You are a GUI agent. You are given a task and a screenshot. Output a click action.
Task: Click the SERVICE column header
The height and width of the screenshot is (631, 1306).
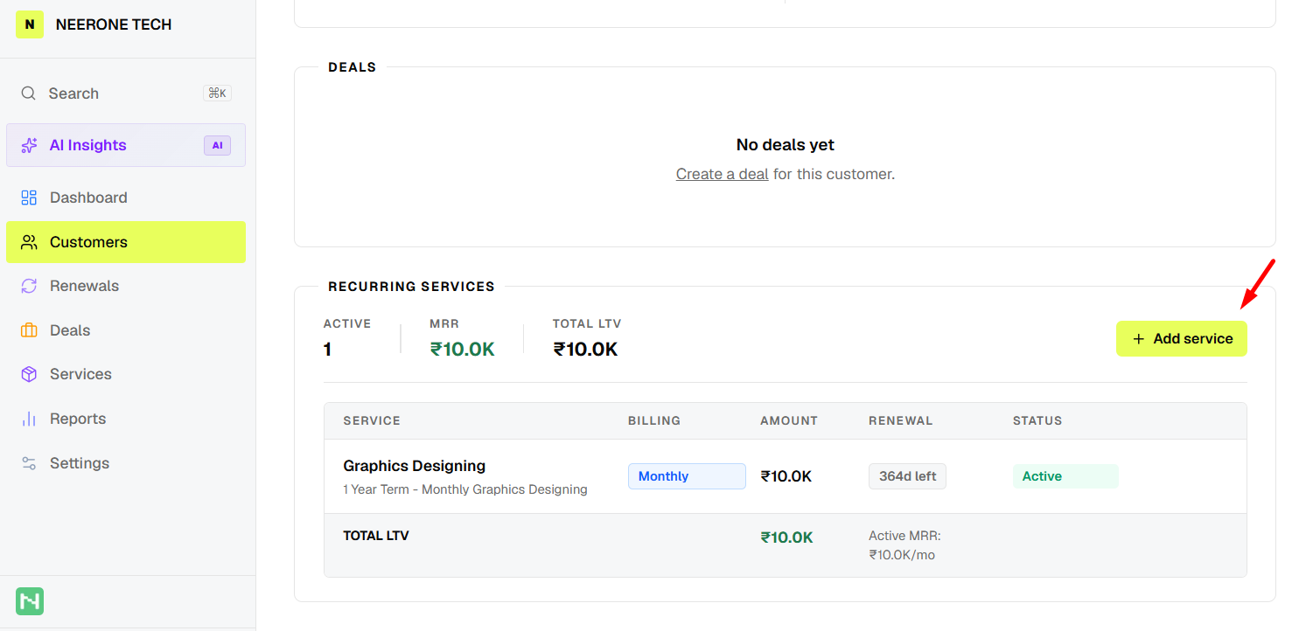point(372,420)
